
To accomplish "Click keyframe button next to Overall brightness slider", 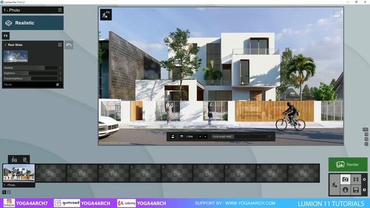I will point(60,79).
